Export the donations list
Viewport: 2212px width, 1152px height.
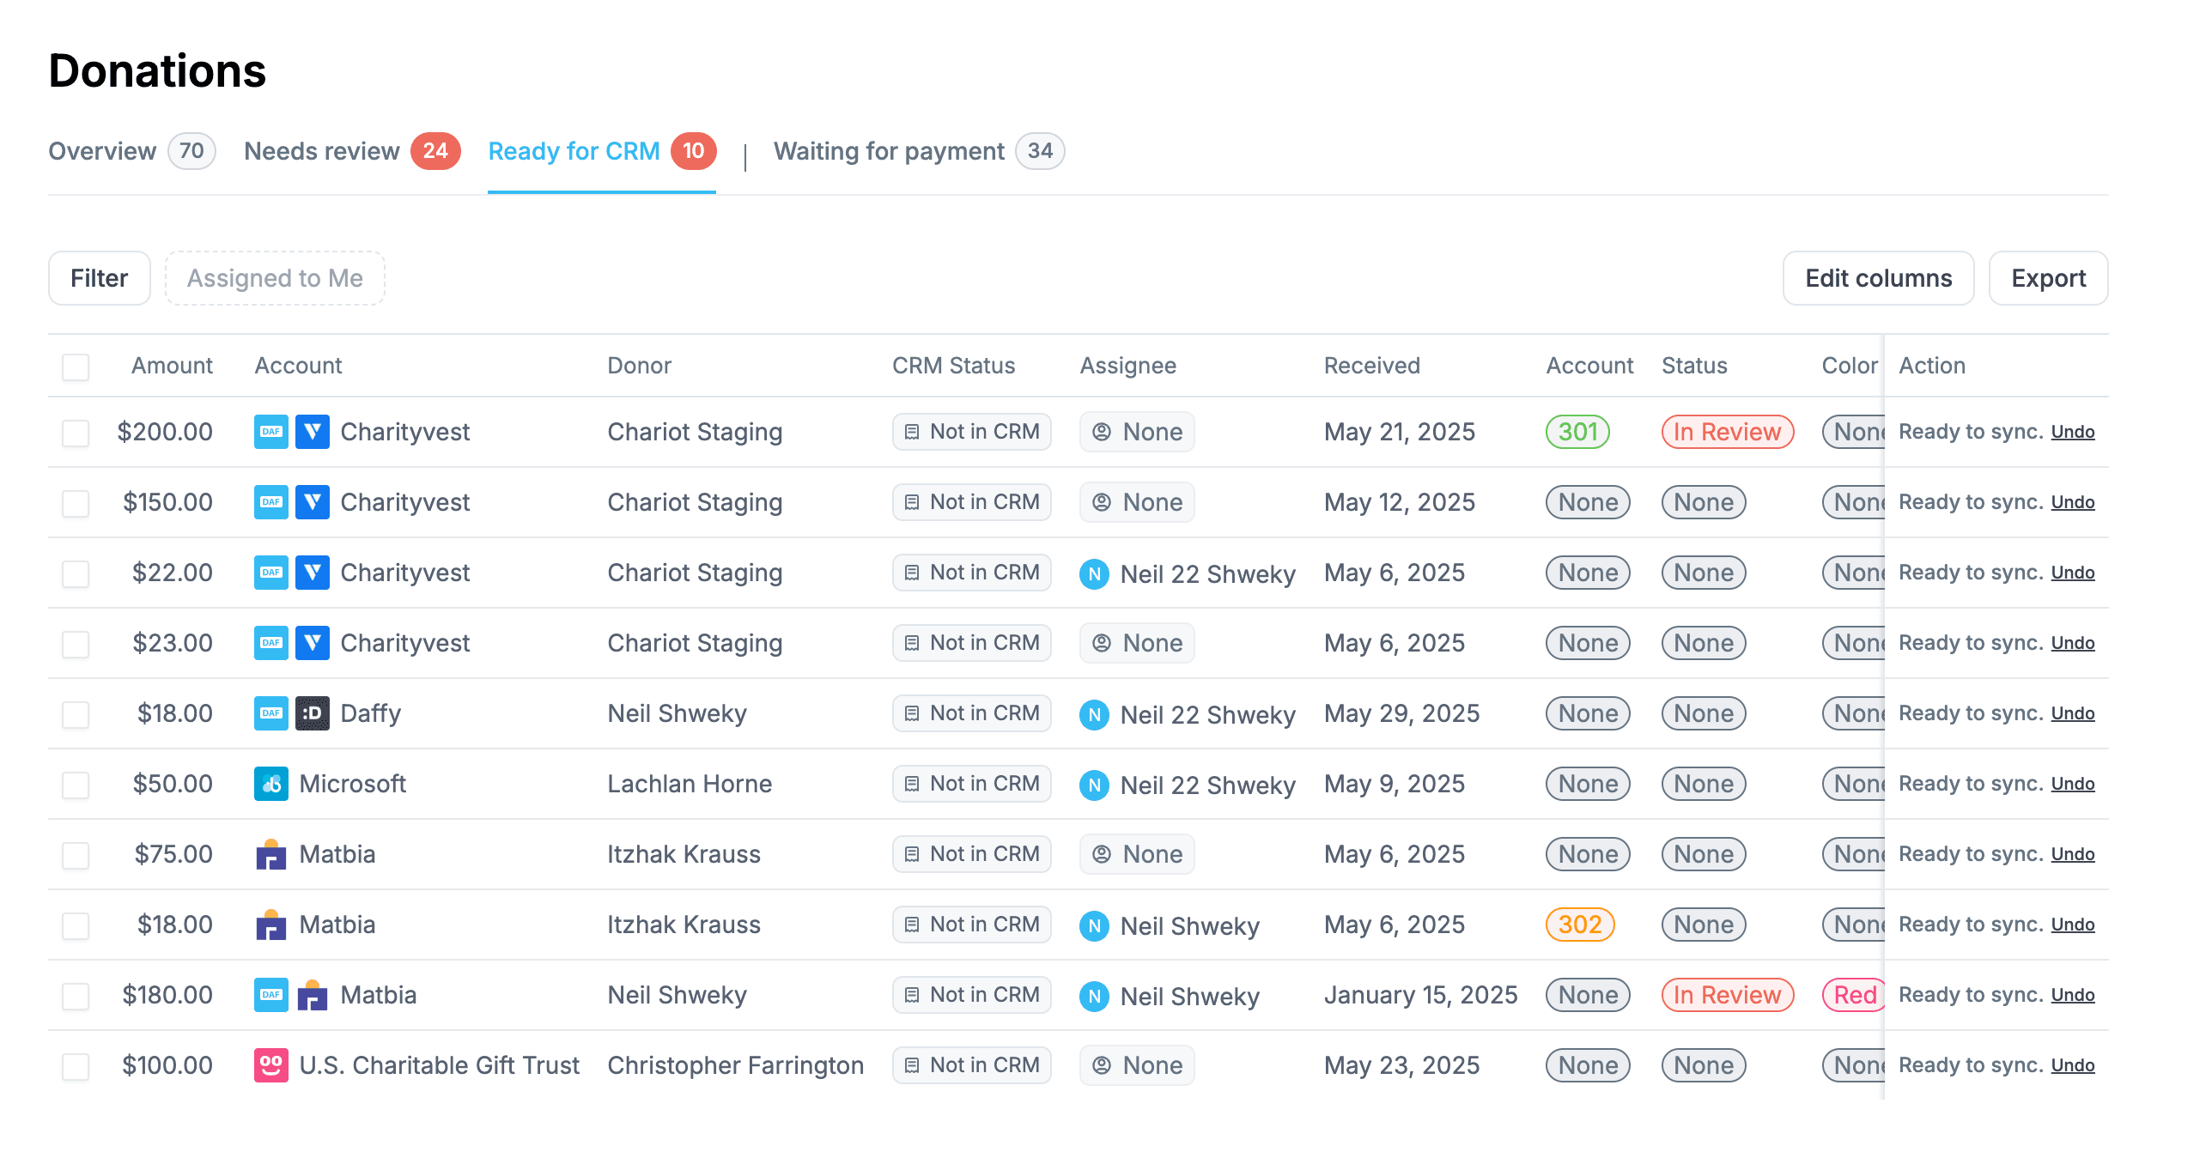point(2048,278)
